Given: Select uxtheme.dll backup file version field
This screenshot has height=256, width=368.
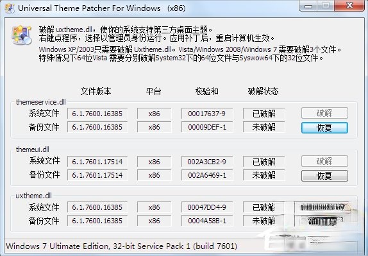Looking at the screenshot, I should tap(97, 221).
